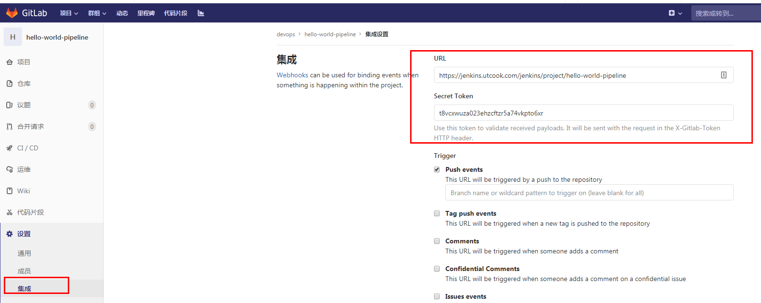Open the Webhooks help link
This screenshot has width=761, height=303.
tap(292, 75)
